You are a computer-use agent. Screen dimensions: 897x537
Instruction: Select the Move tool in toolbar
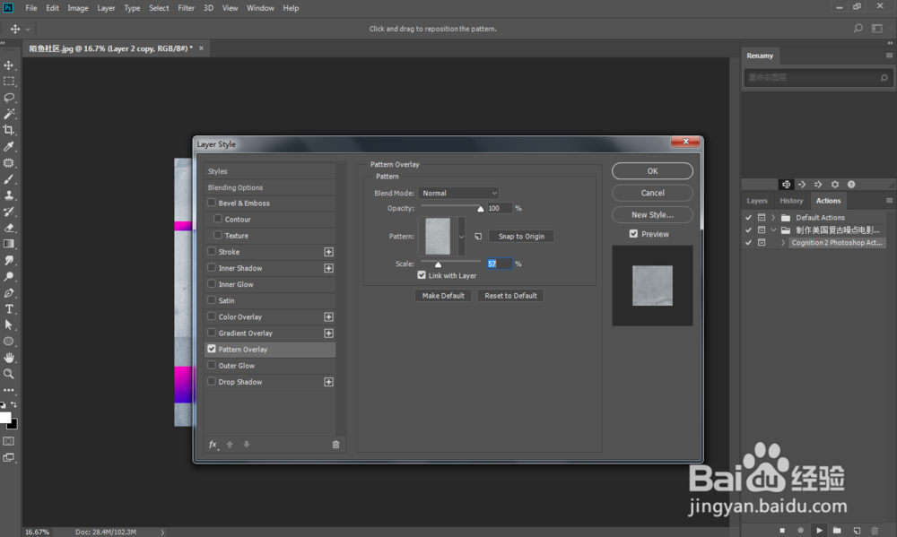[x=9, y=65]
